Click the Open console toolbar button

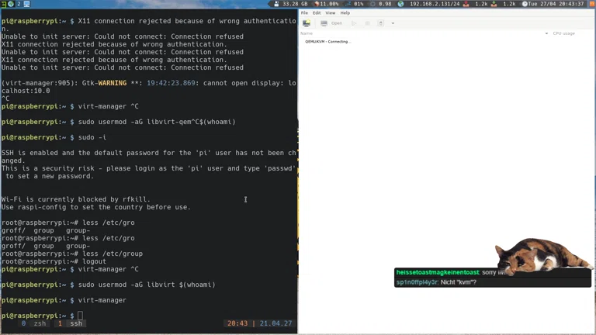(331, 23)
